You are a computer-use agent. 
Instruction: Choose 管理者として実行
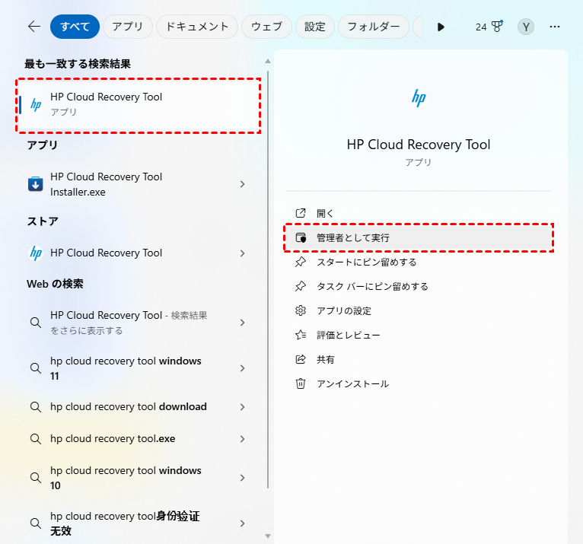[x=419, y=238]
